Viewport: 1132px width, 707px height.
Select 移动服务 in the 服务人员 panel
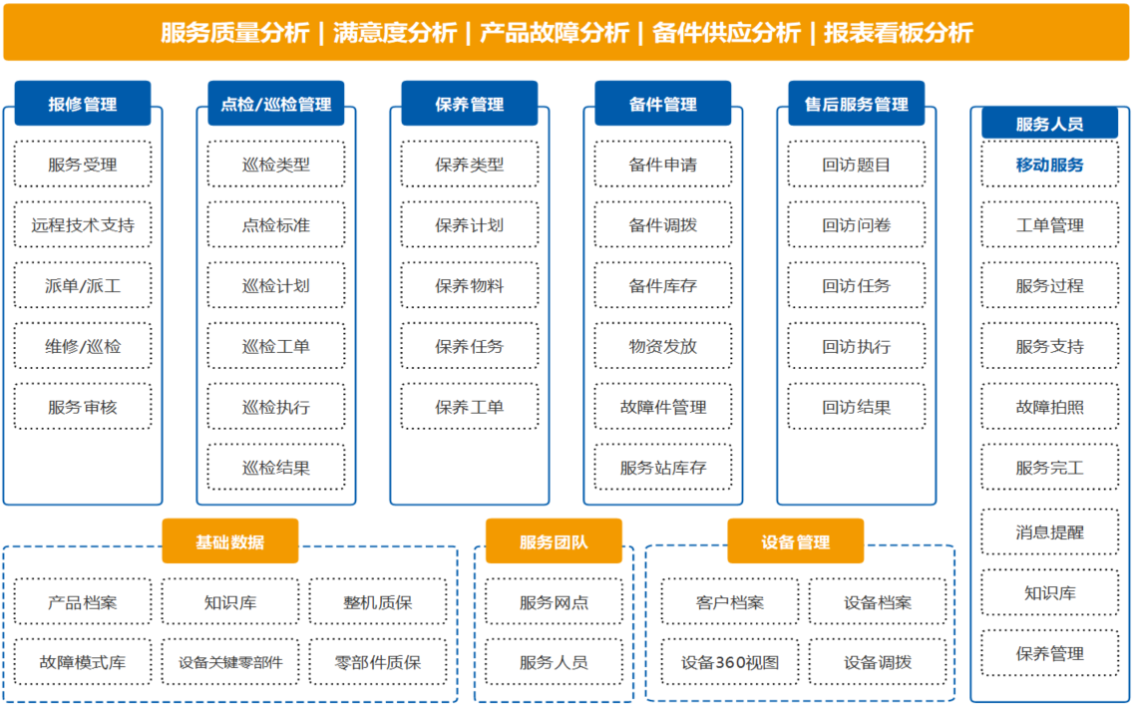click(x=1049, y=165)
